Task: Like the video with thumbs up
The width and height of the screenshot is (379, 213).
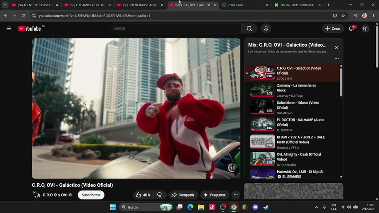Action: pyautogui.click(x=143, y=195)
